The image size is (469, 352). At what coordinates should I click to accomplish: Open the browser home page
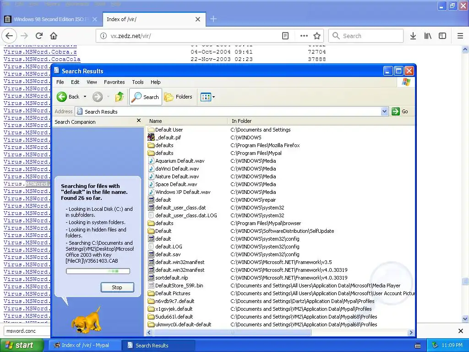point(54,36)
